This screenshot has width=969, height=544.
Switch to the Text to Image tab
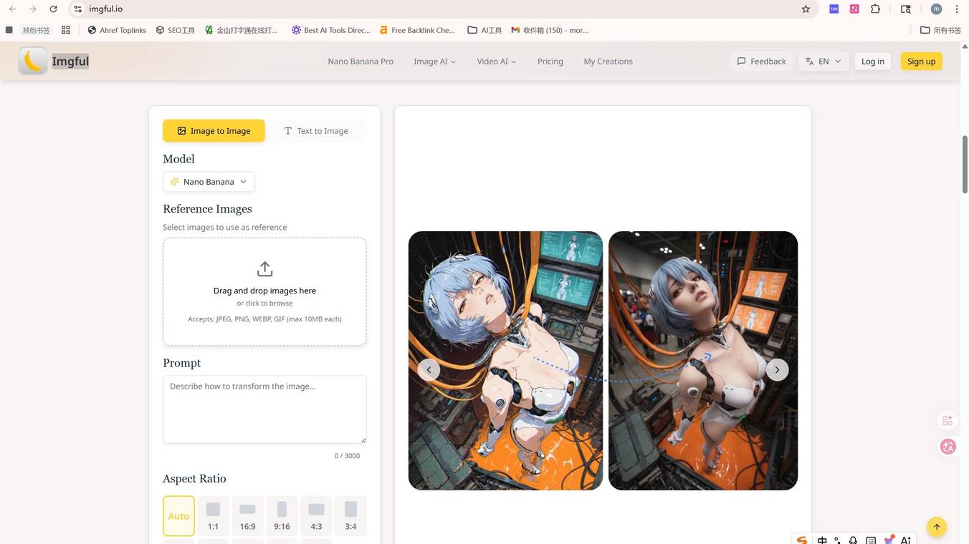[x=316, y=131]
